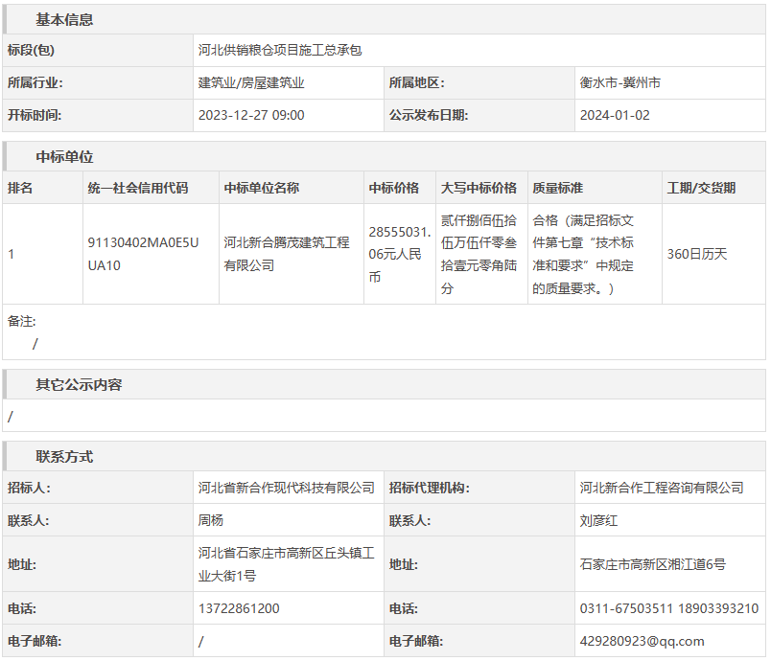
Task: Click the 备注 label
Action: click(x=22, y=321)
